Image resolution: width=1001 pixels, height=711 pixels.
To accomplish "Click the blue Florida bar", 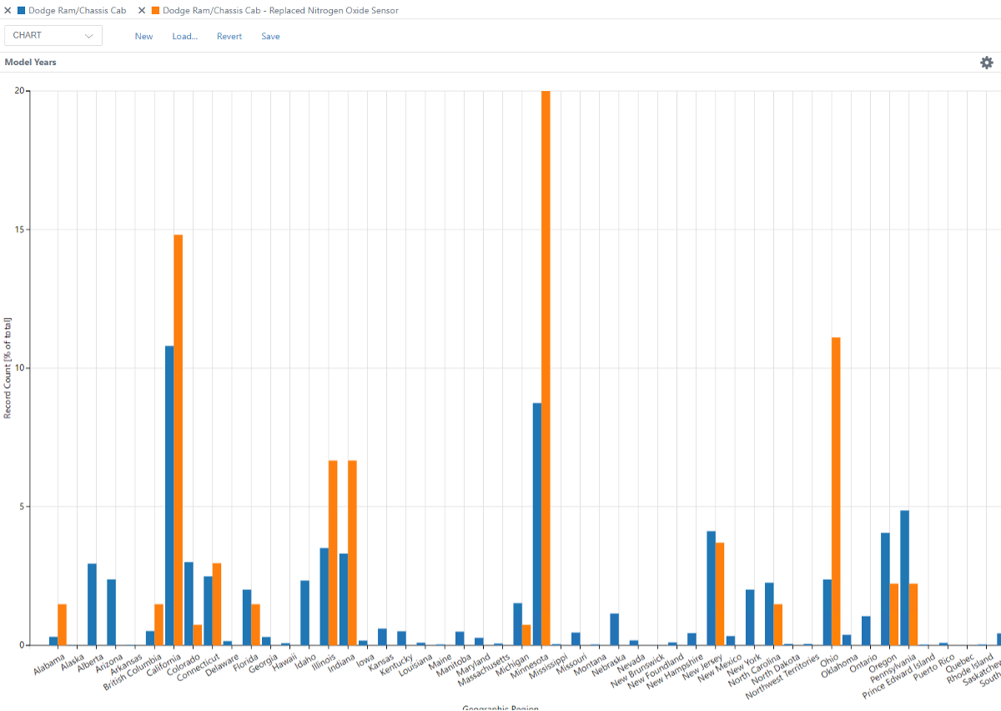I will coord(247,618).
